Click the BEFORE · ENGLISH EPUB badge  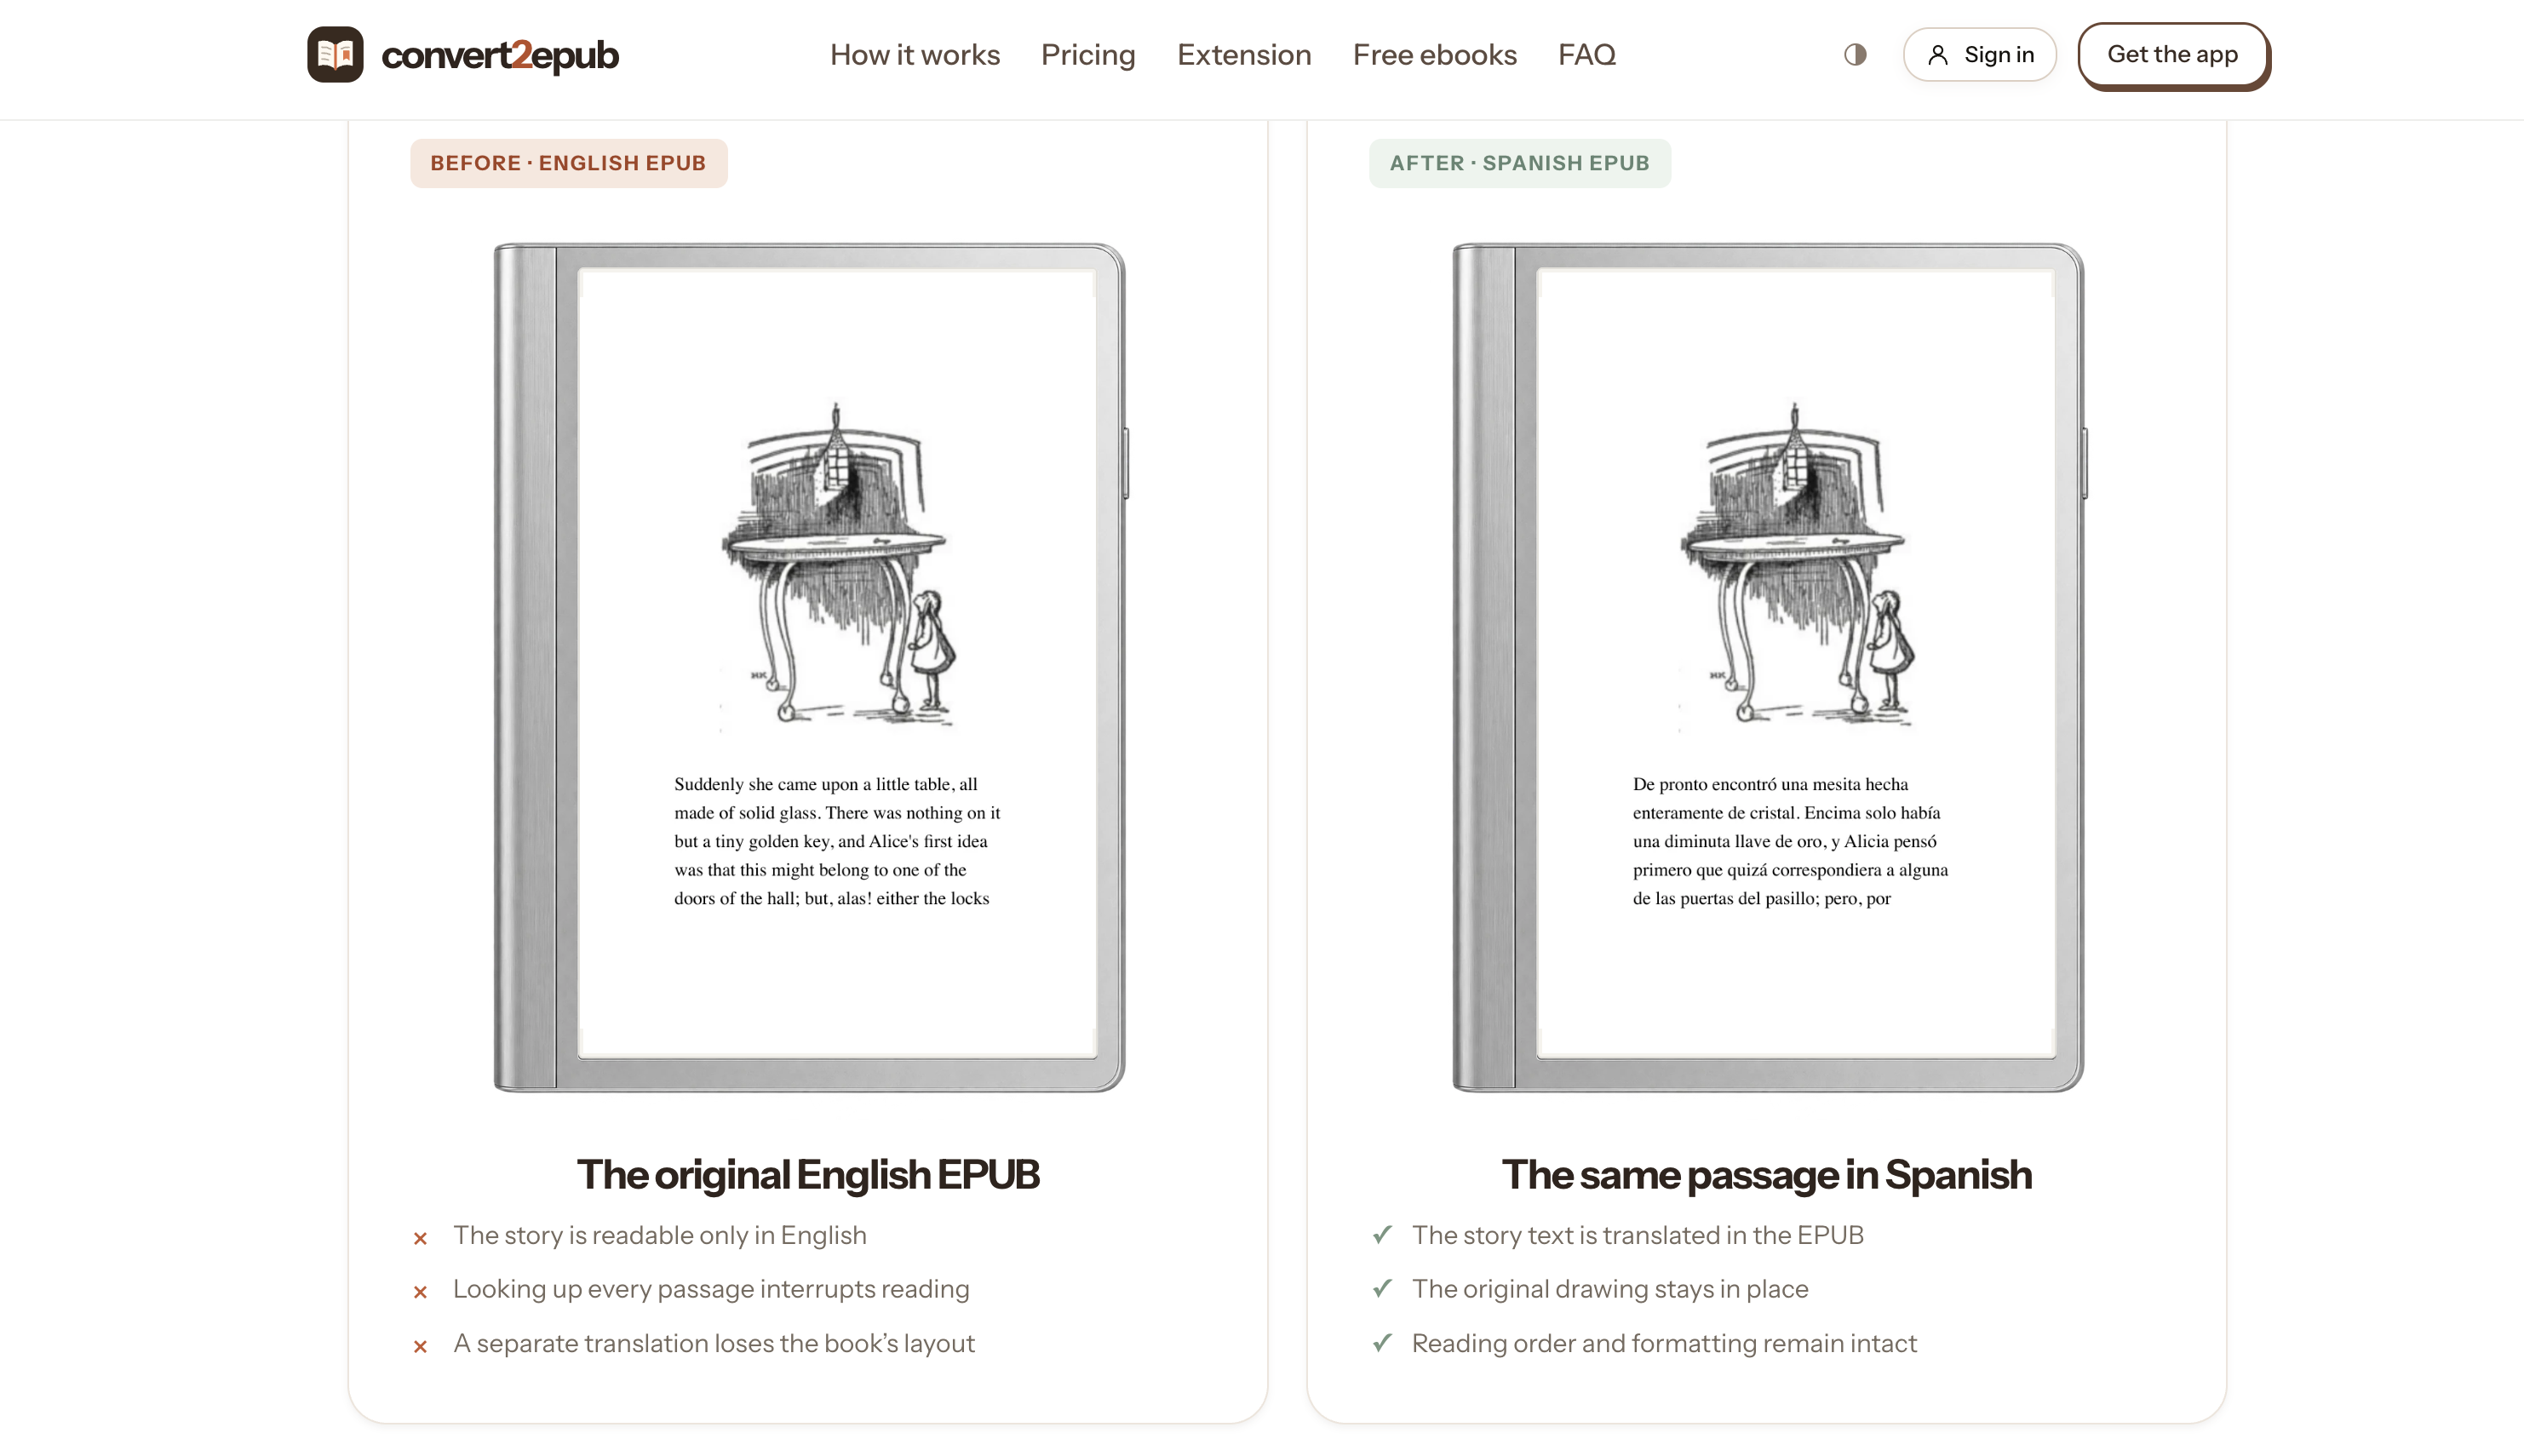coord(568,163)
